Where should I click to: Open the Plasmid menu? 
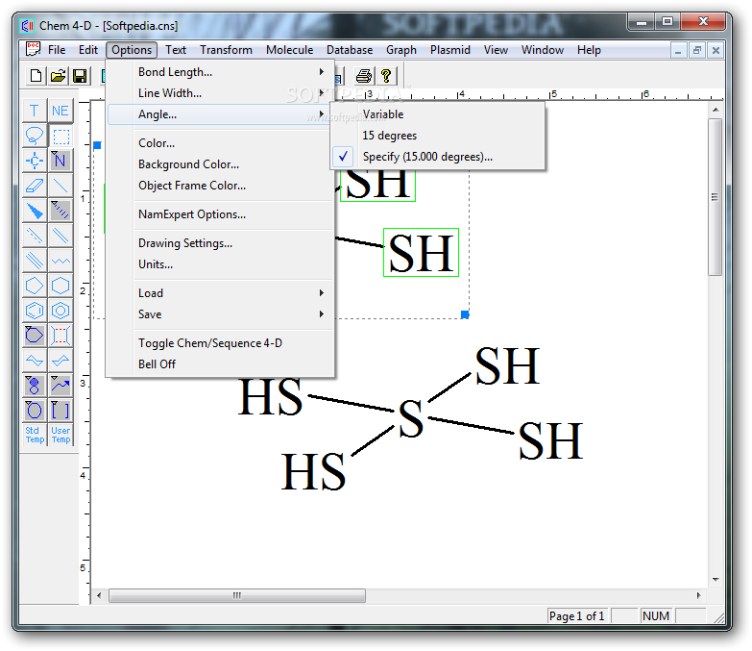(x=449, y=50)
